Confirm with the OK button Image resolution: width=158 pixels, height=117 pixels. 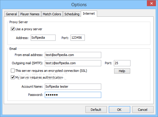coord(119,110)
